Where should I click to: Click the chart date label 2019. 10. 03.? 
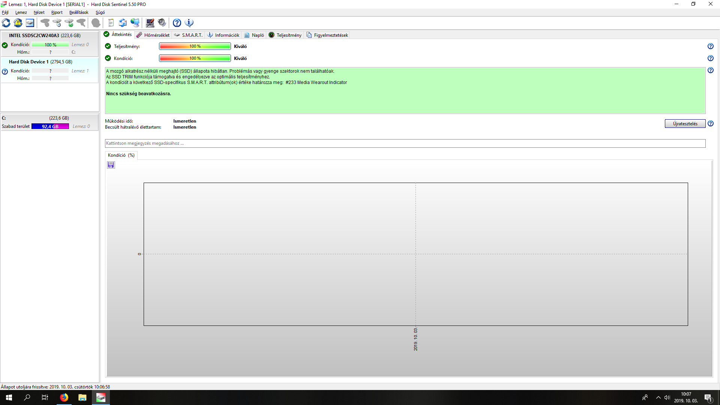(415, 339)
